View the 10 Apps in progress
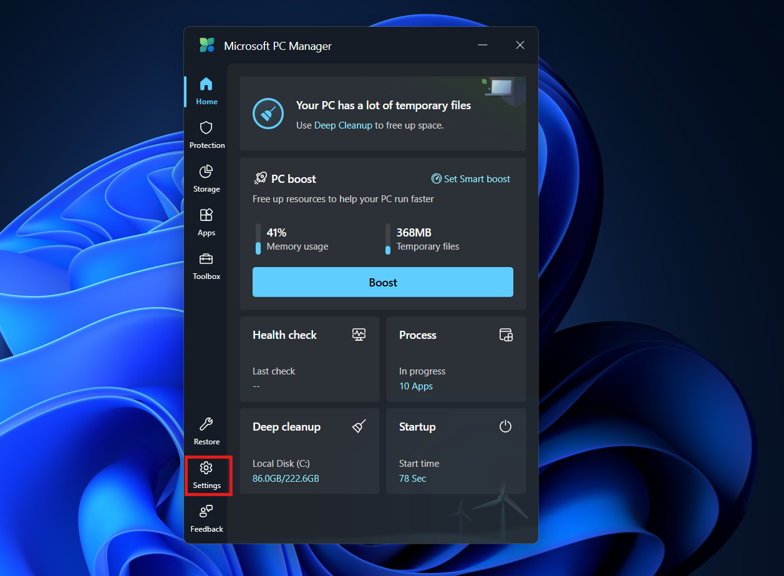Image resolution: width=784 pixels, height=576 pixels. [415, 386]
